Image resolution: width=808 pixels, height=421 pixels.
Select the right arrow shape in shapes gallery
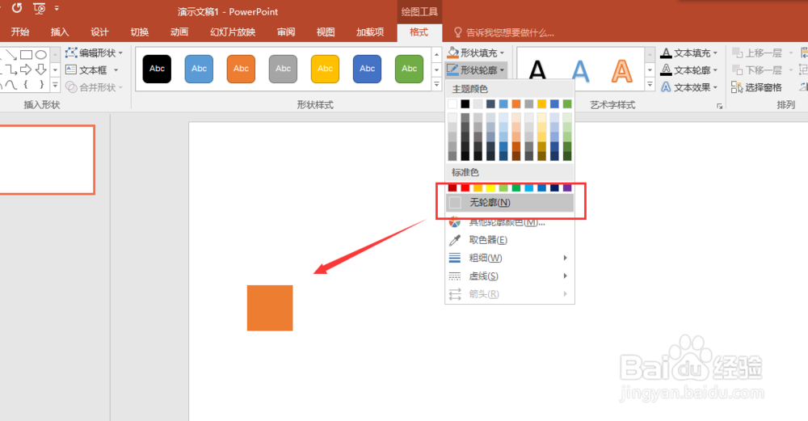point(26,69)
